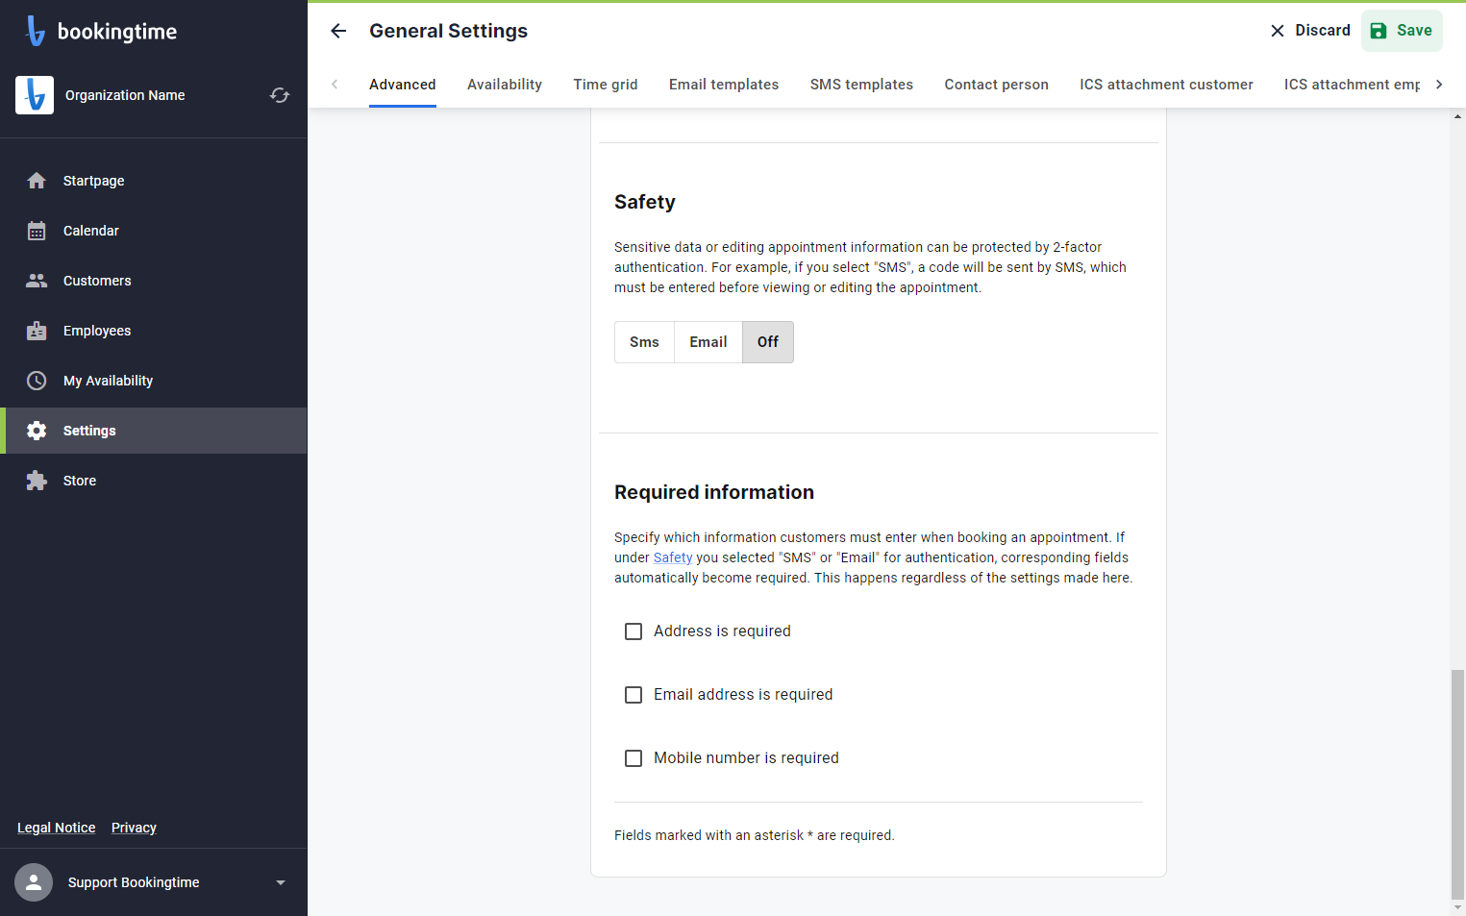
Task: Select the Advanced tab
Action: 403,85
